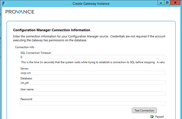The width and height of the screenshot is (182, 119).
Task: Click the 'Database:' label
Action: point(26,78)
